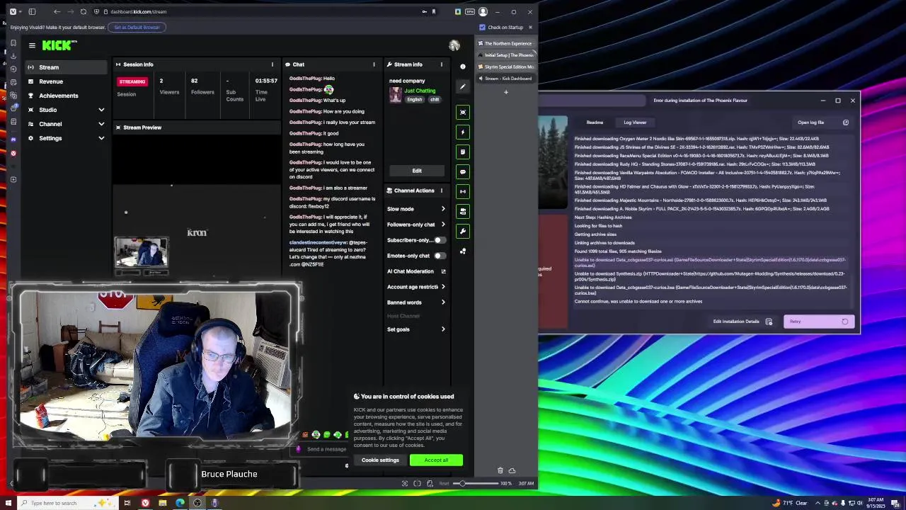This screenshot has width=906, height=510.
Task: Open a new tab with plus button
Action: pos(505,92)
